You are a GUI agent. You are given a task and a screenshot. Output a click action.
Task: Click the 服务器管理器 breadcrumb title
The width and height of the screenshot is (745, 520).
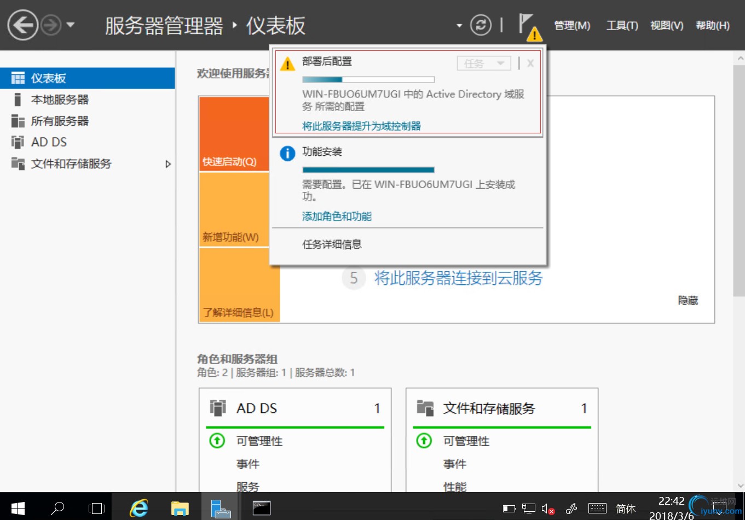(x=164, y=26)
